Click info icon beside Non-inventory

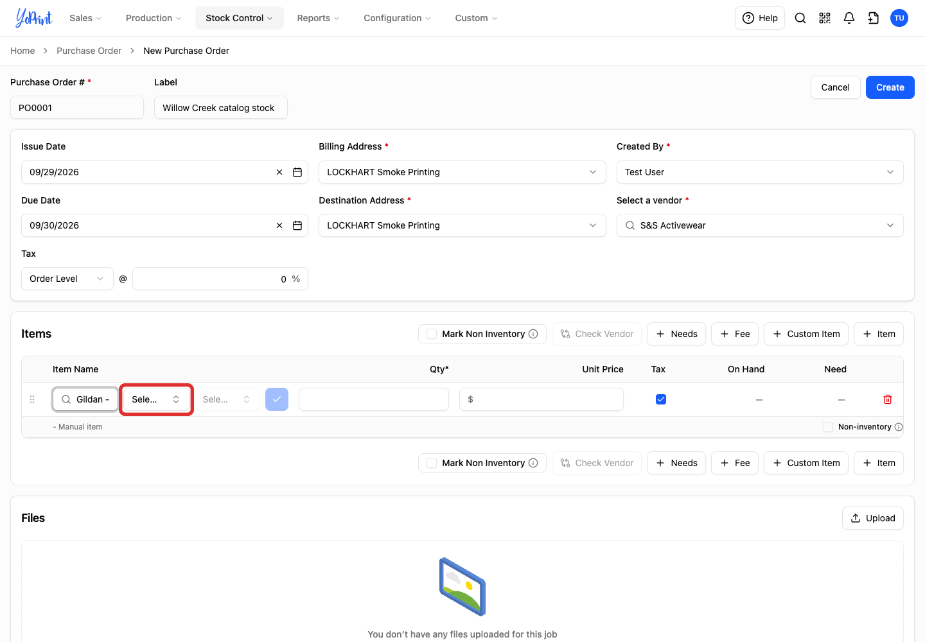(899, 427)
